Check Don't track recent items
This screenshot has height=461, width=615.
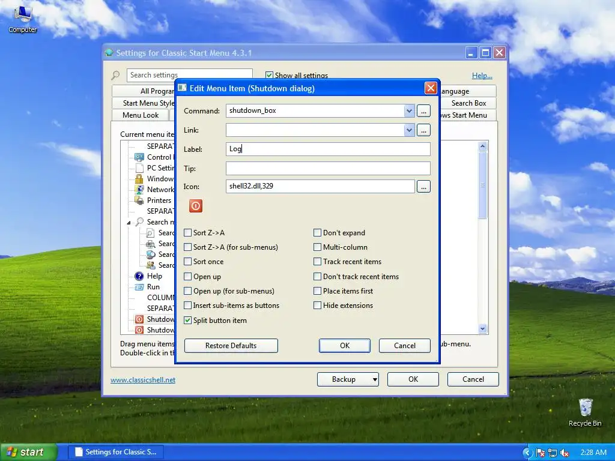tap(317, 277)
